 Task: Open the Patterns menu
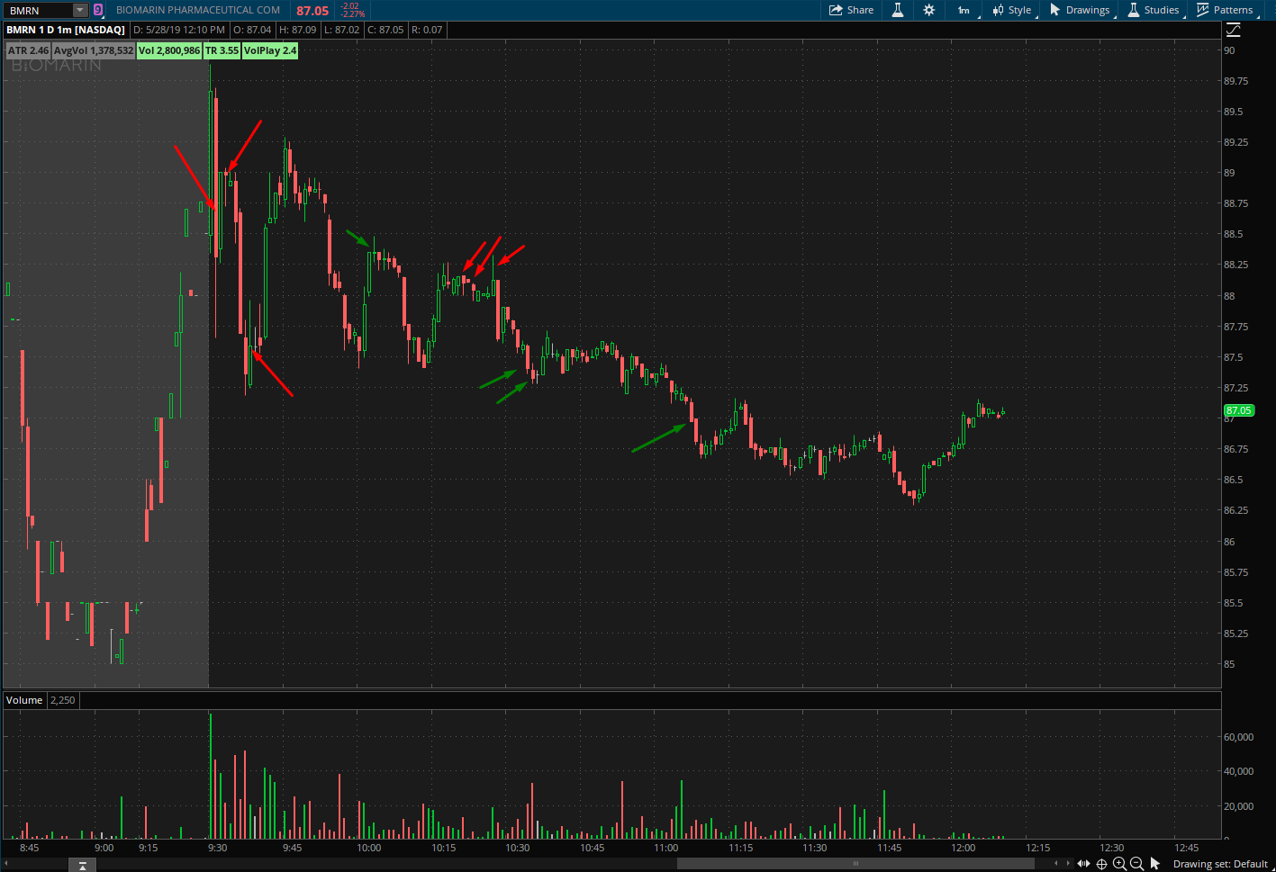(1225, 10)
